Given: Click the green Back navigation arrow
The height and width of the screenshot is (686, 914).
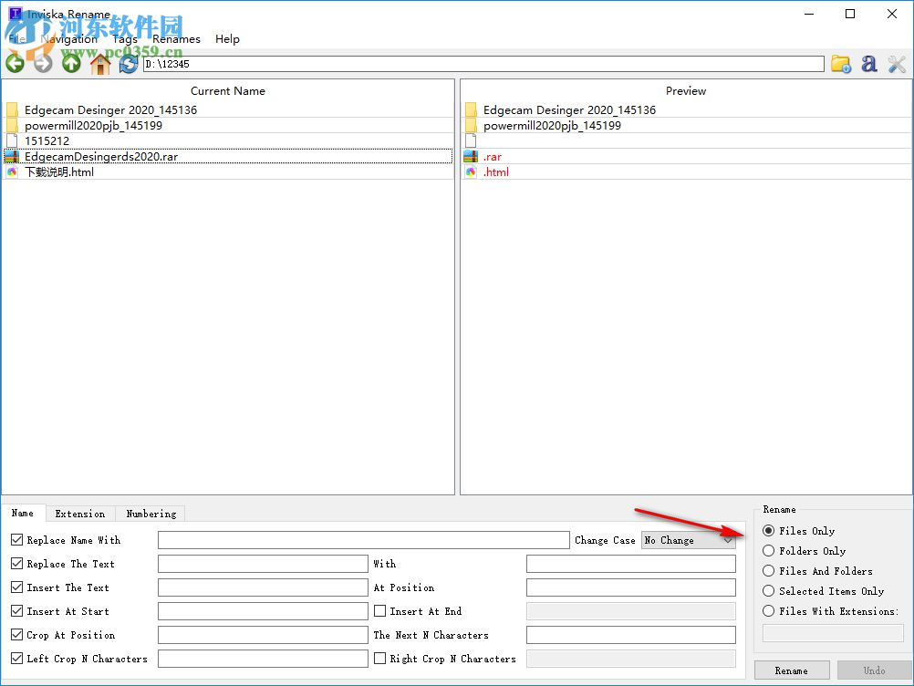Looking at the screenshot, I should click(x=16, y=64).
